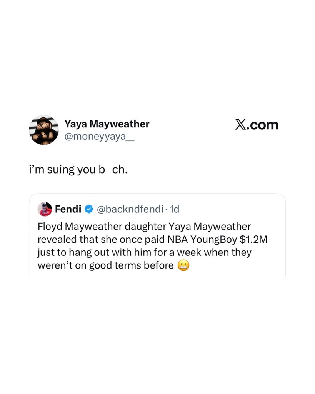Click the "revealed that she once paid" text
Image resolution: width=315 pixels, height=394 pixels.
(x=101, y=239)
